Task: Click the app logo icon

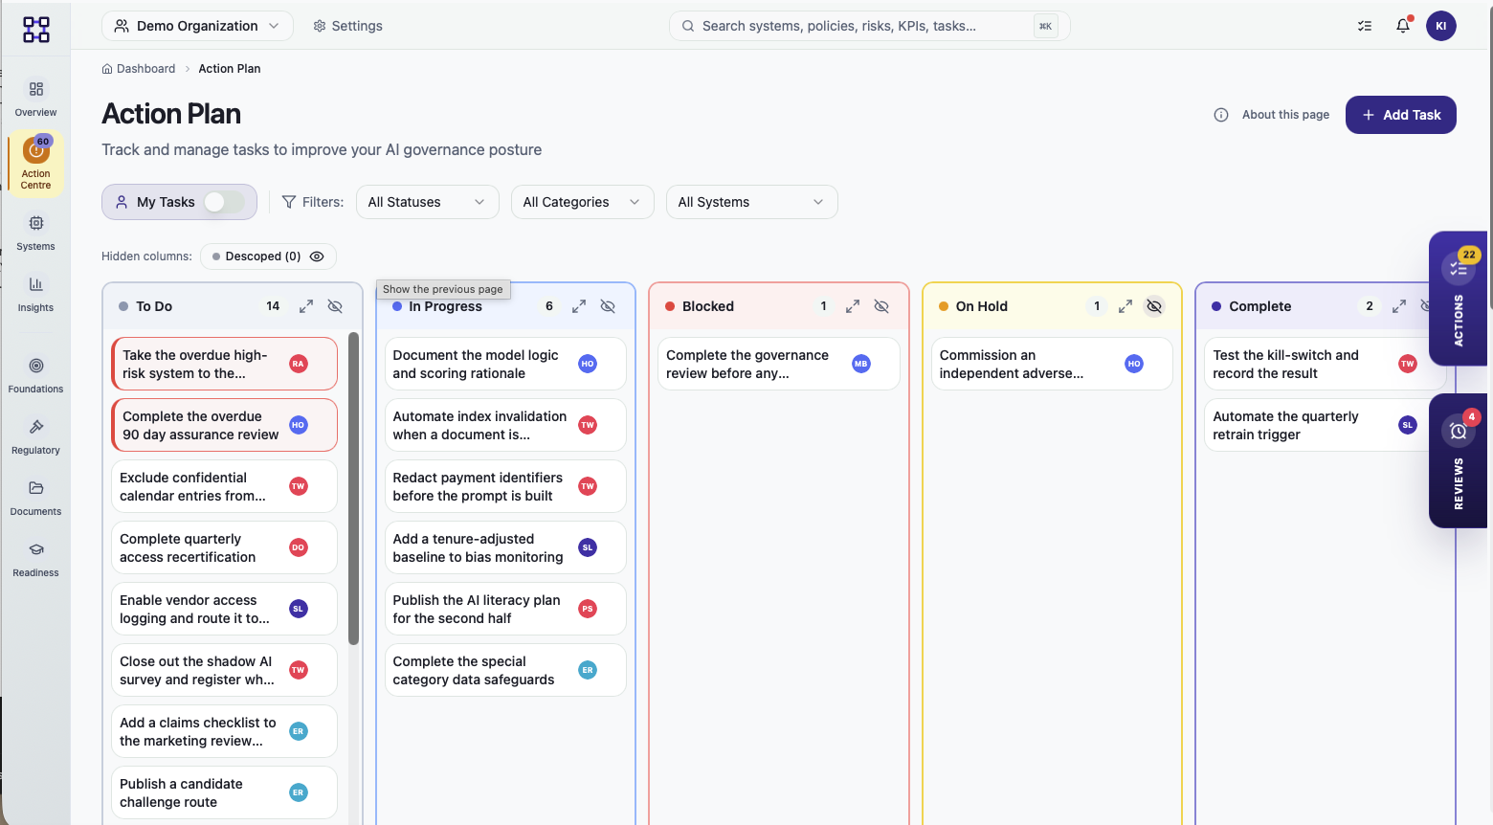Action: pyautogui.click(x=36, y=30)
